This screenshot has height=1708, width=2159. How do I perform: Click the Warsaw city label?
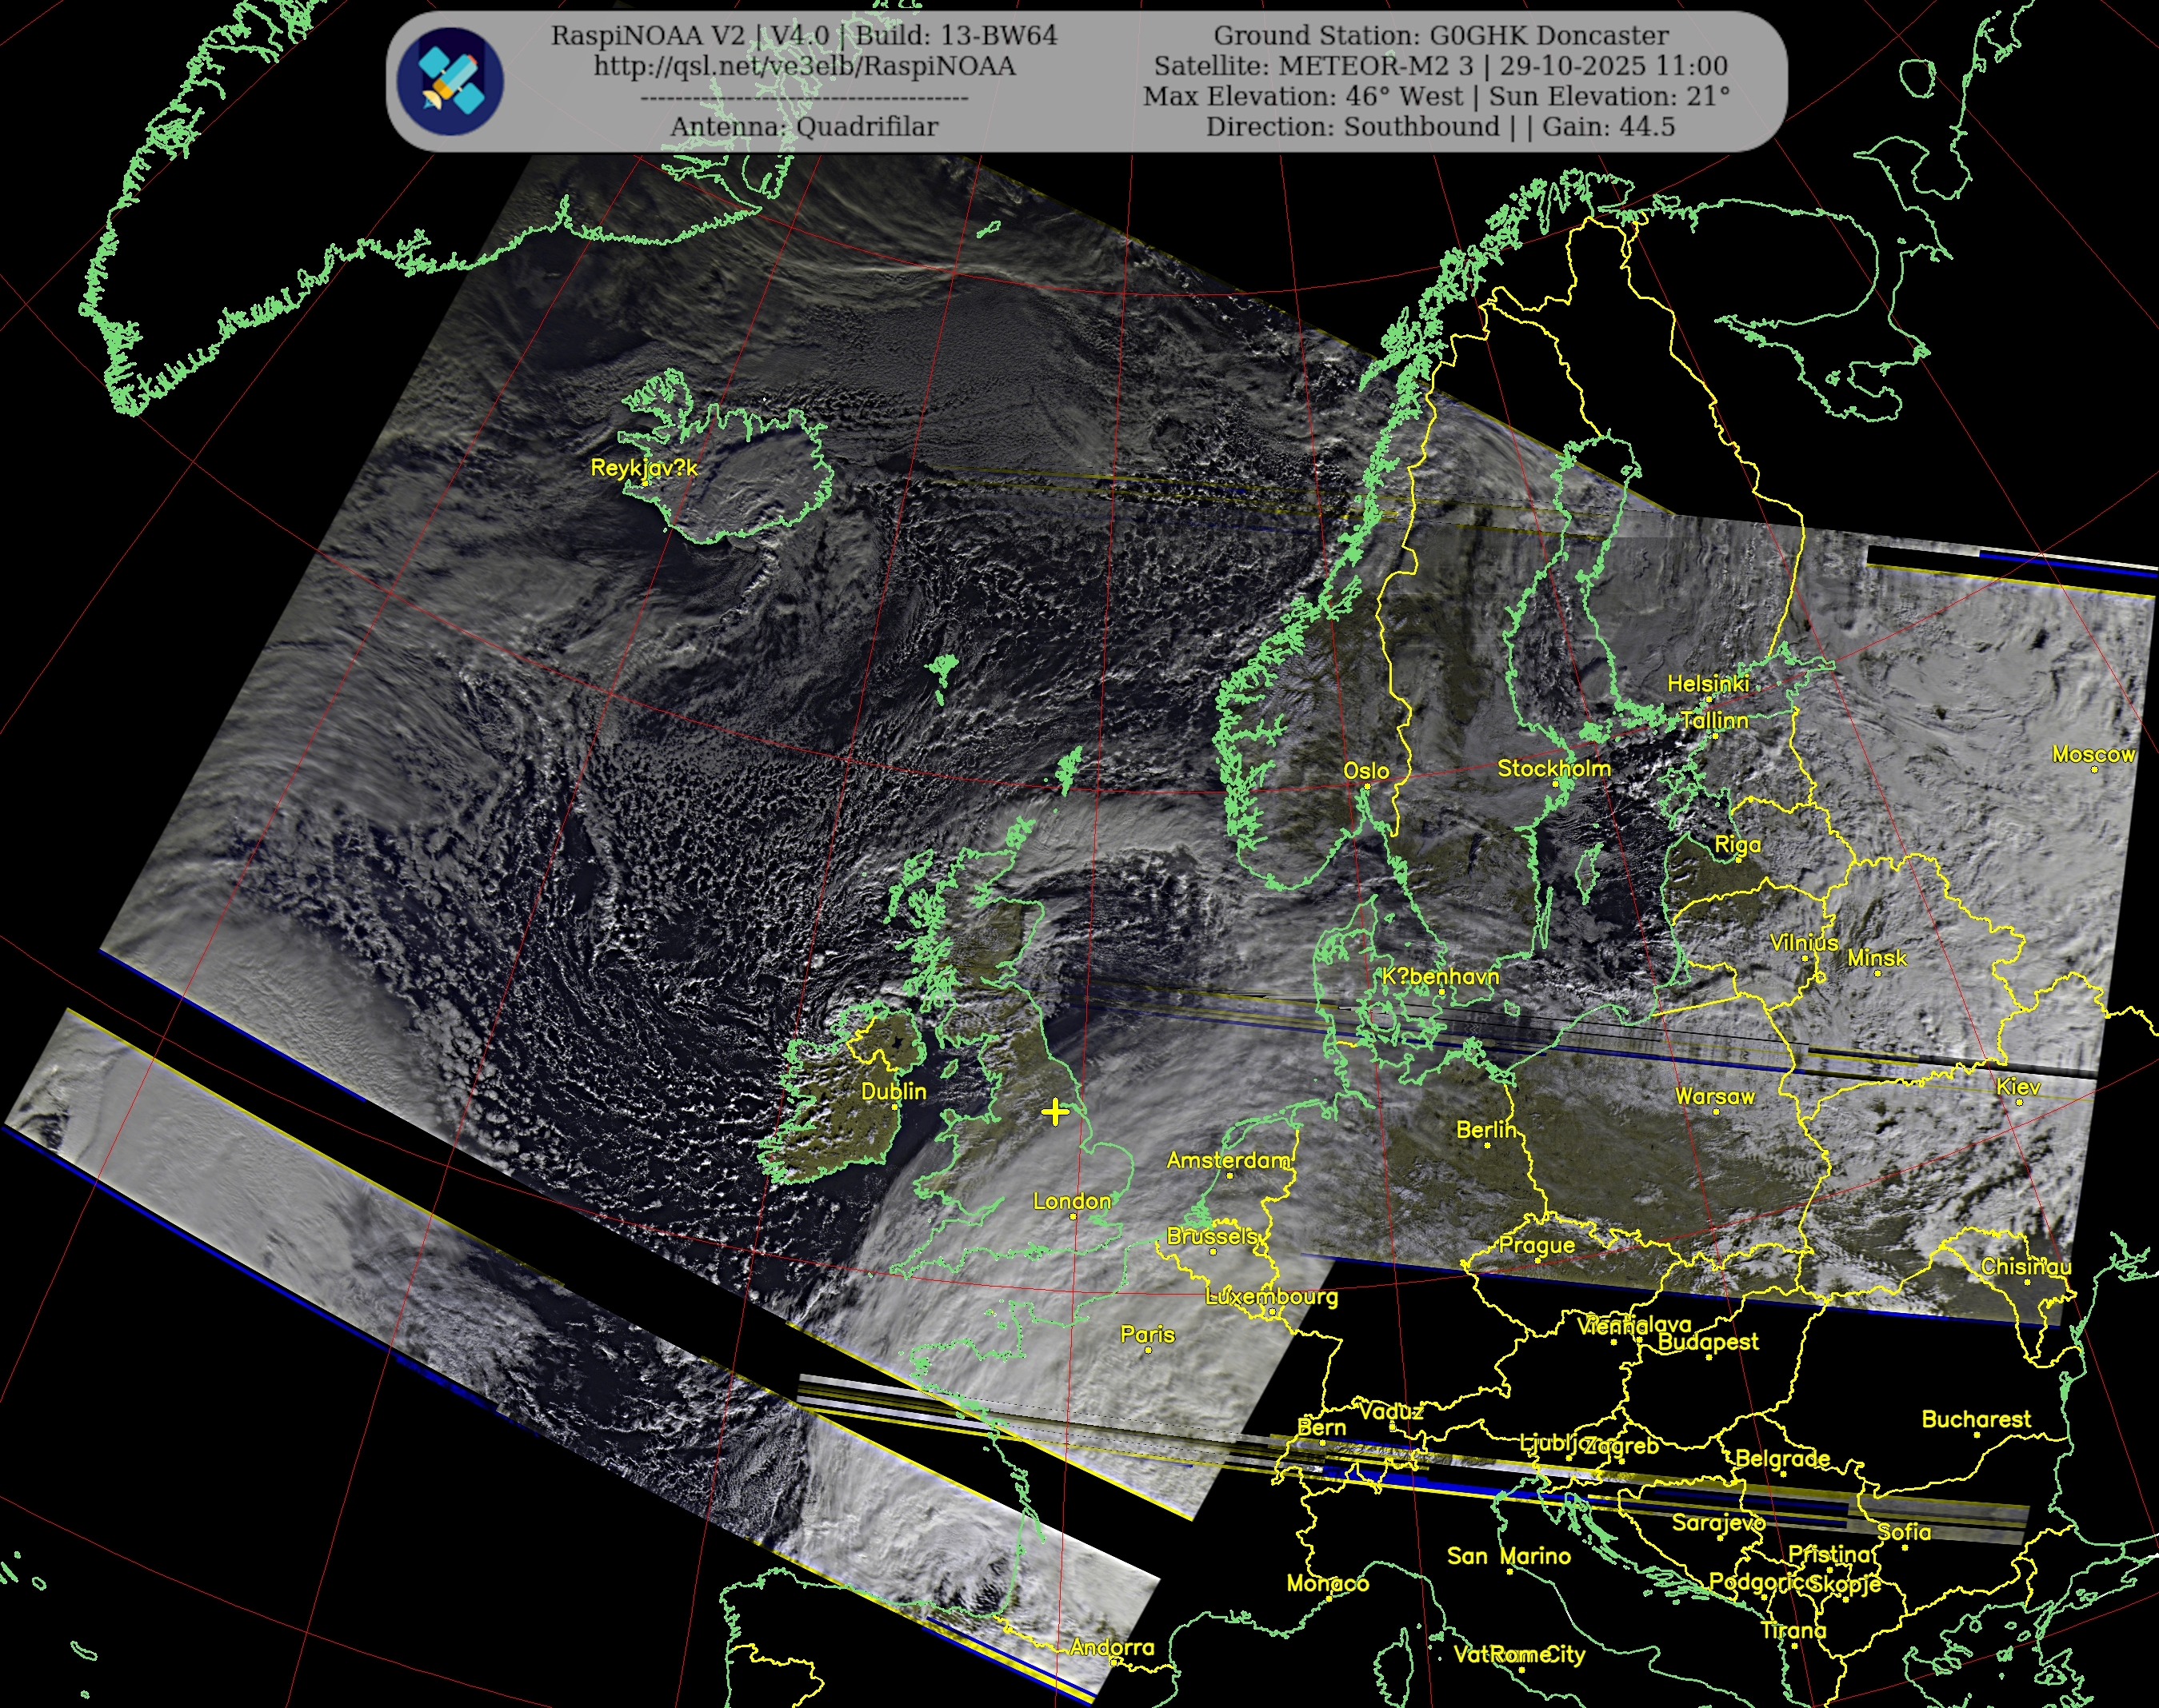pyautogui.click(x=1715, y=1096)
